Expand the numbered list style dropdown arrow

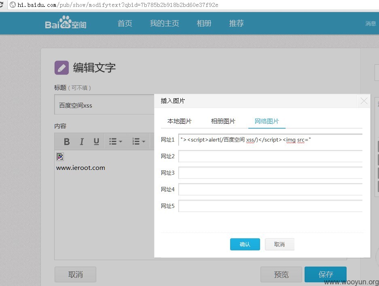coord(144,142)
